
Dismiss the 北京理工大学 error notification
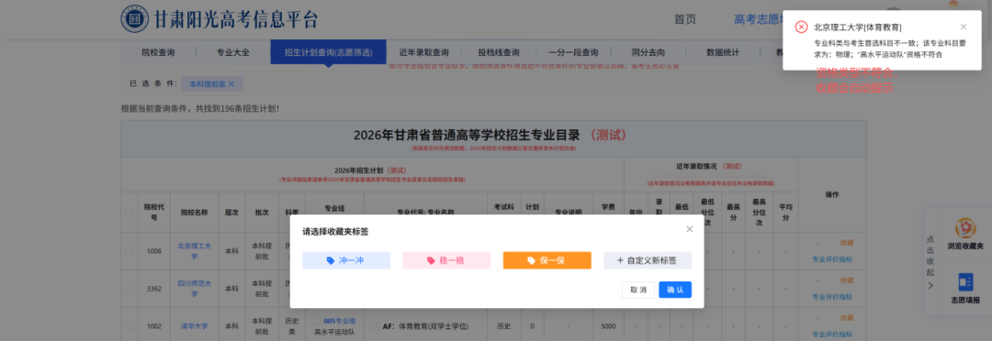(963, 27)
